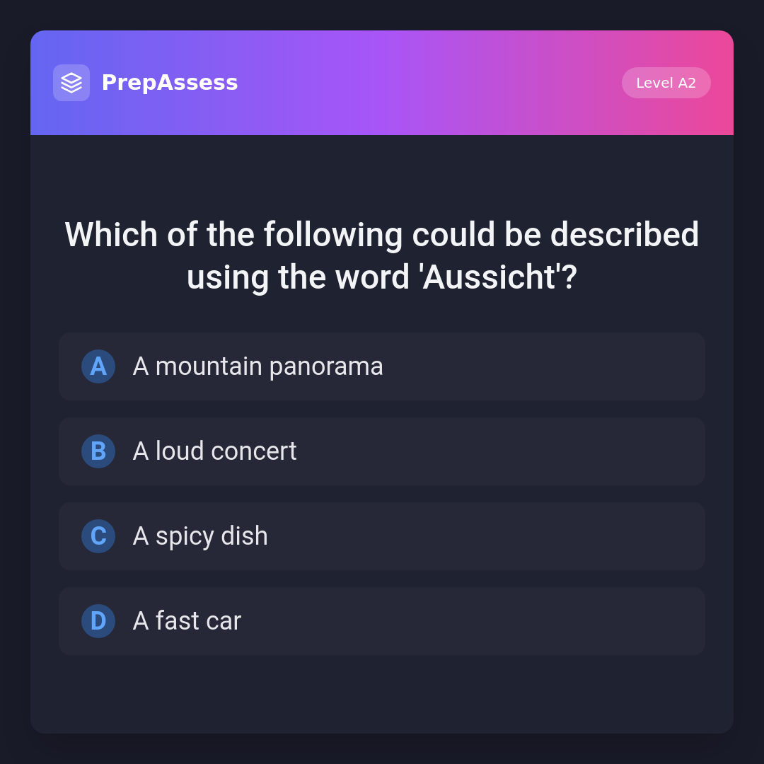Click the PrepAssess brand name

click(170, 83)
